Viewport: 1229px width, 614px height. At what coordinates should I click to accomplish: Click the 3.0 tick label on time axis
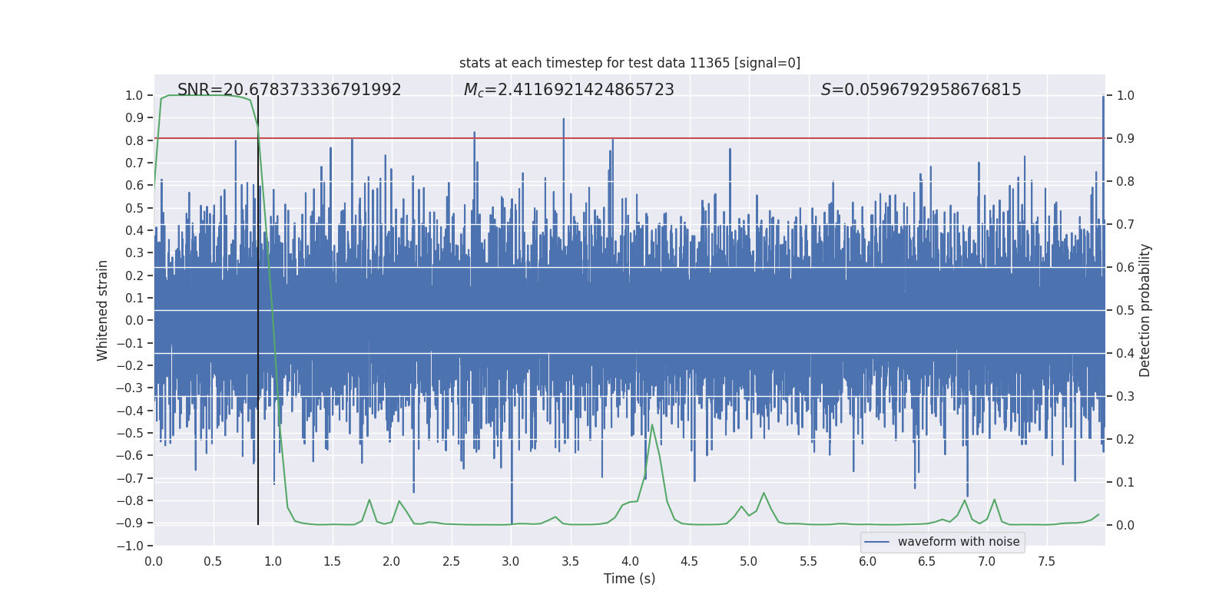coord(511,561)
